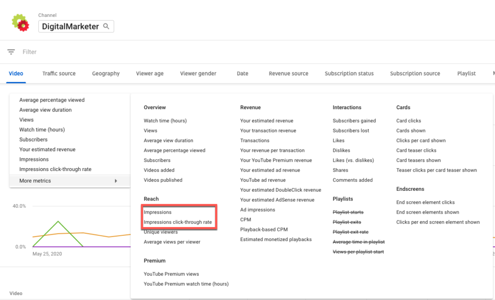The image size is (495, 300).
Task: Choose Average view duration in left menu
Action: tap(45, 110)
